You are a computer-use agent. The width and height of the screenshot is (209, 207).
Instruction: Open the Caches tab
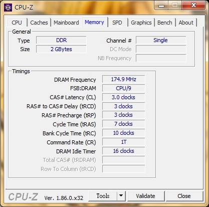point(39,23)
